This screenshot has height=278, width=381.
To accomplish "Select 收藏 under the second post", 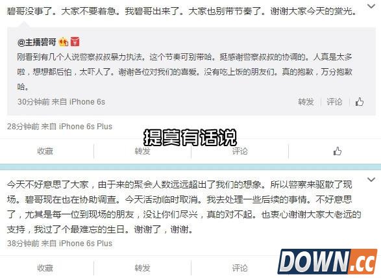I will (45, 268).
